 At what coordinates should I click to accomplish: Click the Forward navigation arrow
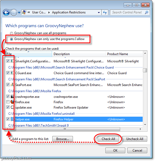14,13
